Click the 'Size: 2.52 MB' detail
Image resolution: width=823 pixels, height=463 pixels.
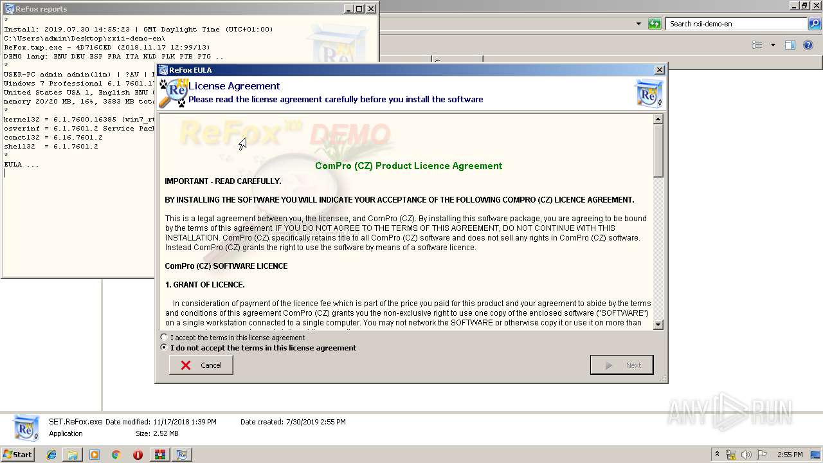click(x=157, y=434)
